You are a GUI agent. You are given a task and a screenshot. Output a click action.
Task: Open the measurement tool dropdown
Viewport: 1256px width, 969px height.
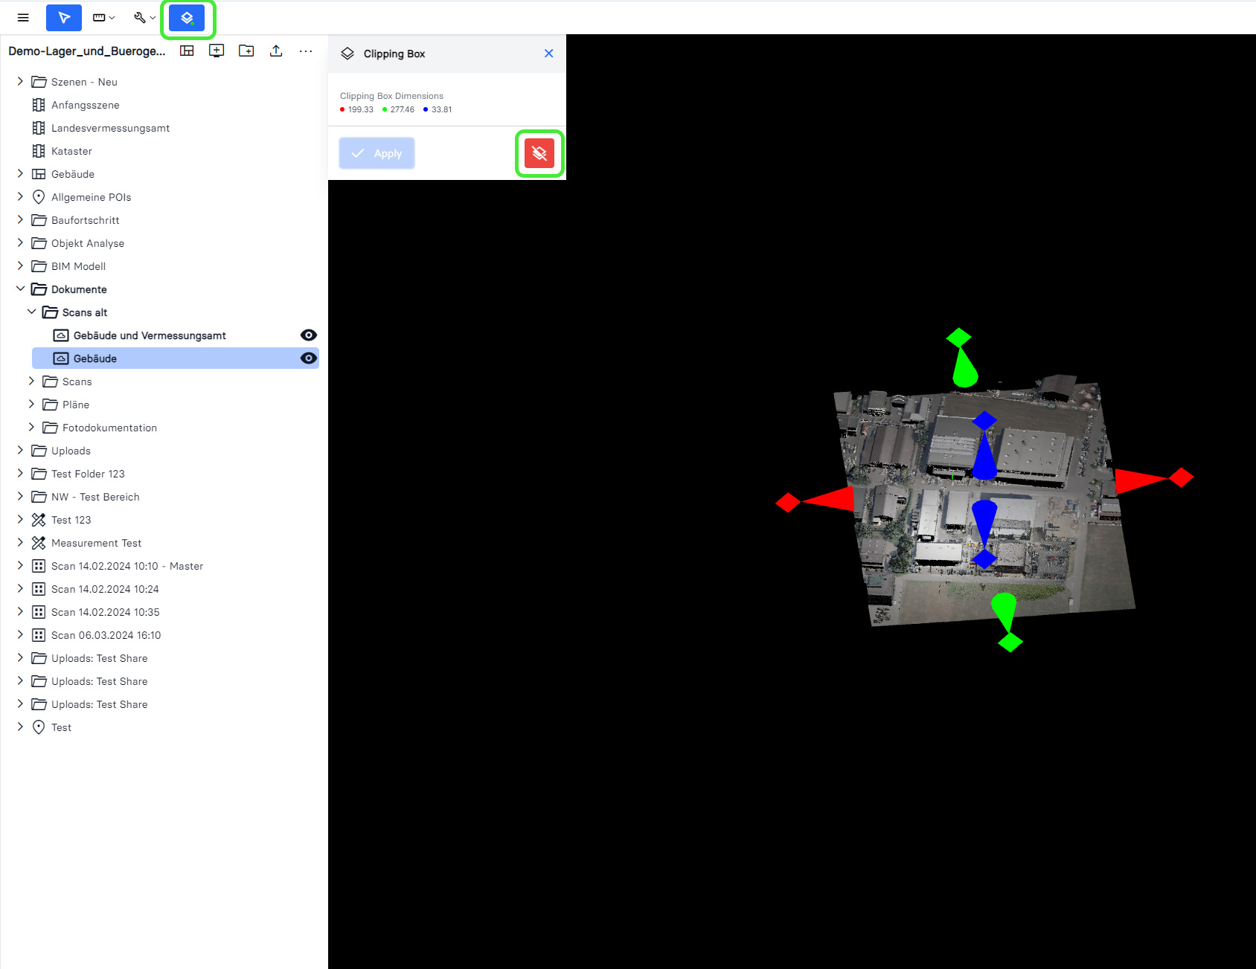(x=103, y=18)
